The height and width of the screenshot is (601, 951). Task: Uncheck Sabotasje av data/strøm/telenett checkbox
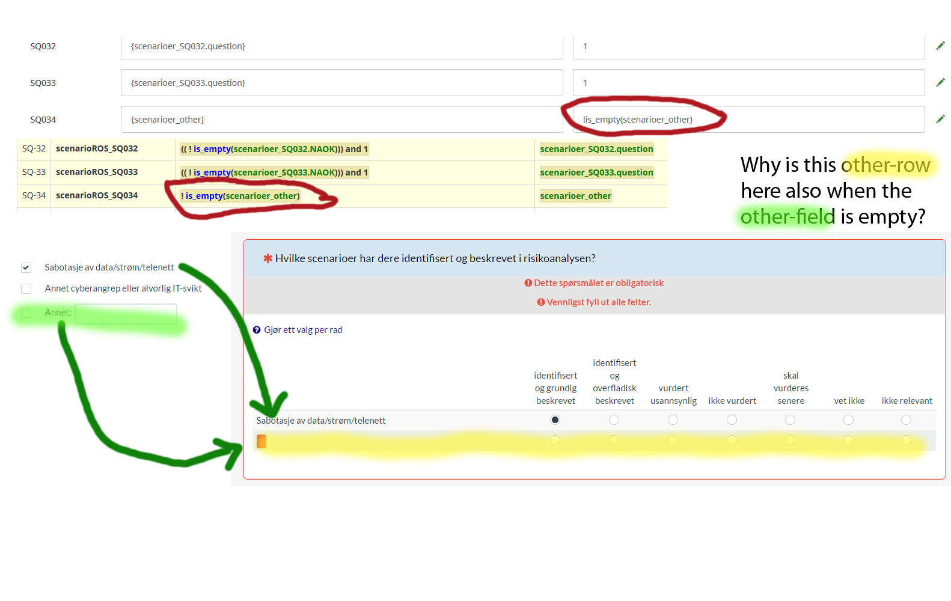tap(26, 267)
